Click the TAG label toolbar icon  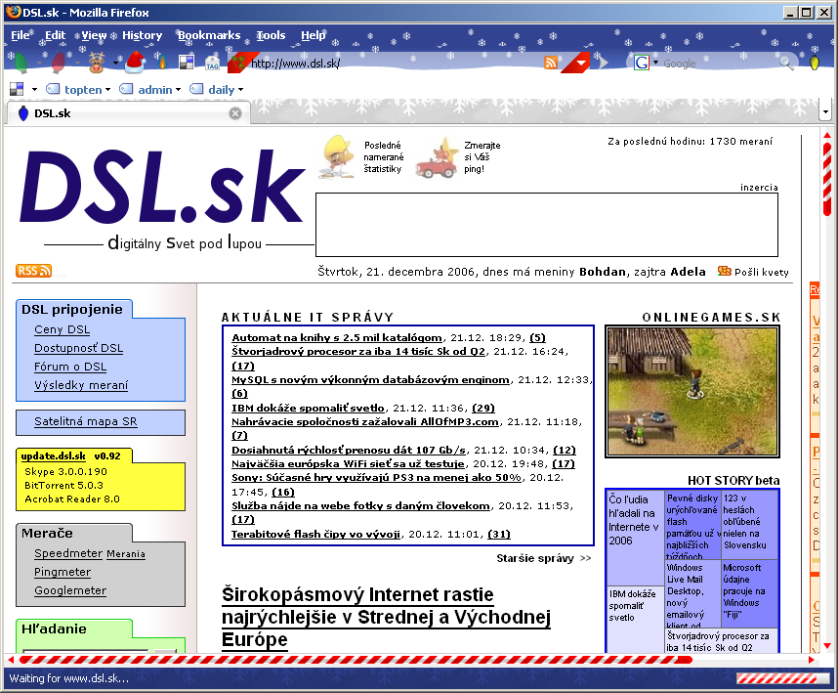[212, 64]
